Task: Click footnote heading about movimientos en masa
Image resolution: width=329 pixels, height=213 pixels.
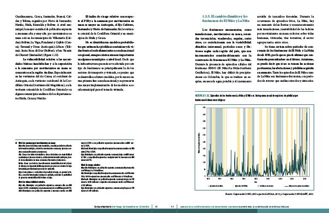Action: click(x=37, y=143)
